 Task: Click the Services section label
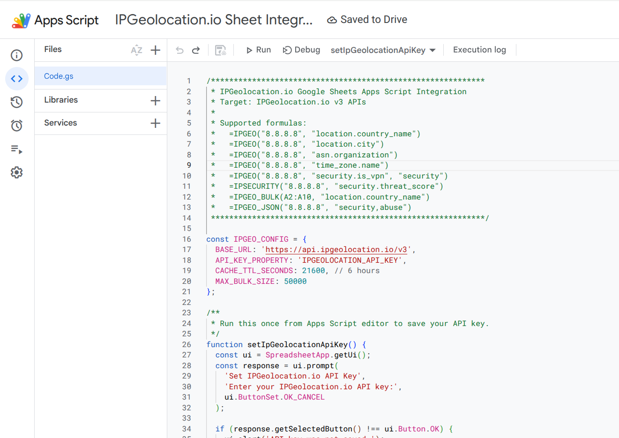click(60, 123)
